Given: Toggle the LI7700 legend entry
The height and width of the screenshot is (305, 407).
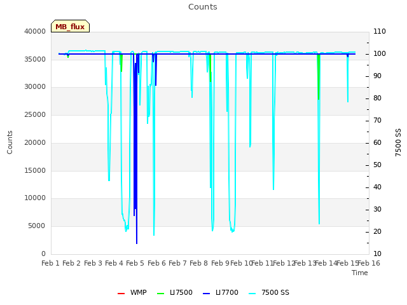Looking at the screenshot, I should pos(221,292).
